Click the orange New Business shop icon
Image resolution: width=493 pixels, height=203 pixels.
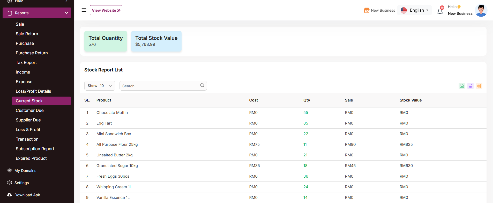point(367,10)
